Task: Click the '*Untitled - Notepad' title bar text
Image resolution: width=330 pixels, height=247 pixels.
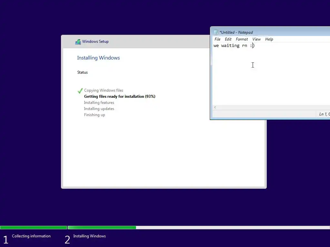Action: coord(236,32)
